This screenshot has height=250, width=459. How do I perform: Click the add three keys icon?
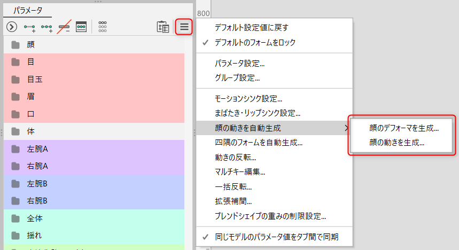tap(47, 27)
